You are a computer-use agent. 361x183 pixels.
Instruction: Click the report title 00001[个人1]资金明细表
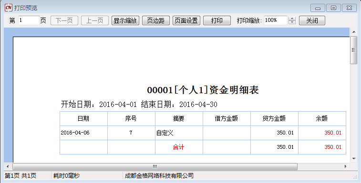[x=203, y=90]
